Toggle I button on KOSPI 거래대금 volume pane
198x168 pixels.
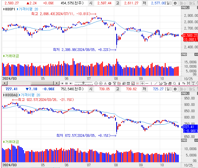(185, 54)
